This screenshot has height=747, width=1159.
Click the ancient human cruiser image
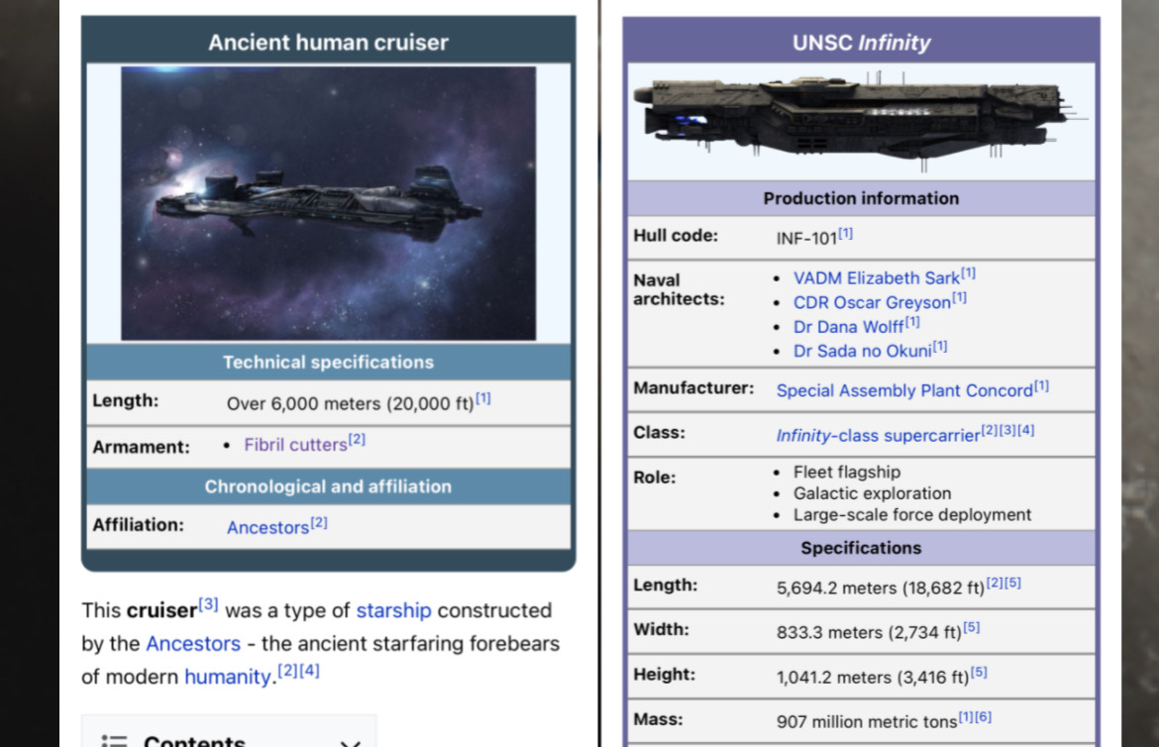point(328,203)
